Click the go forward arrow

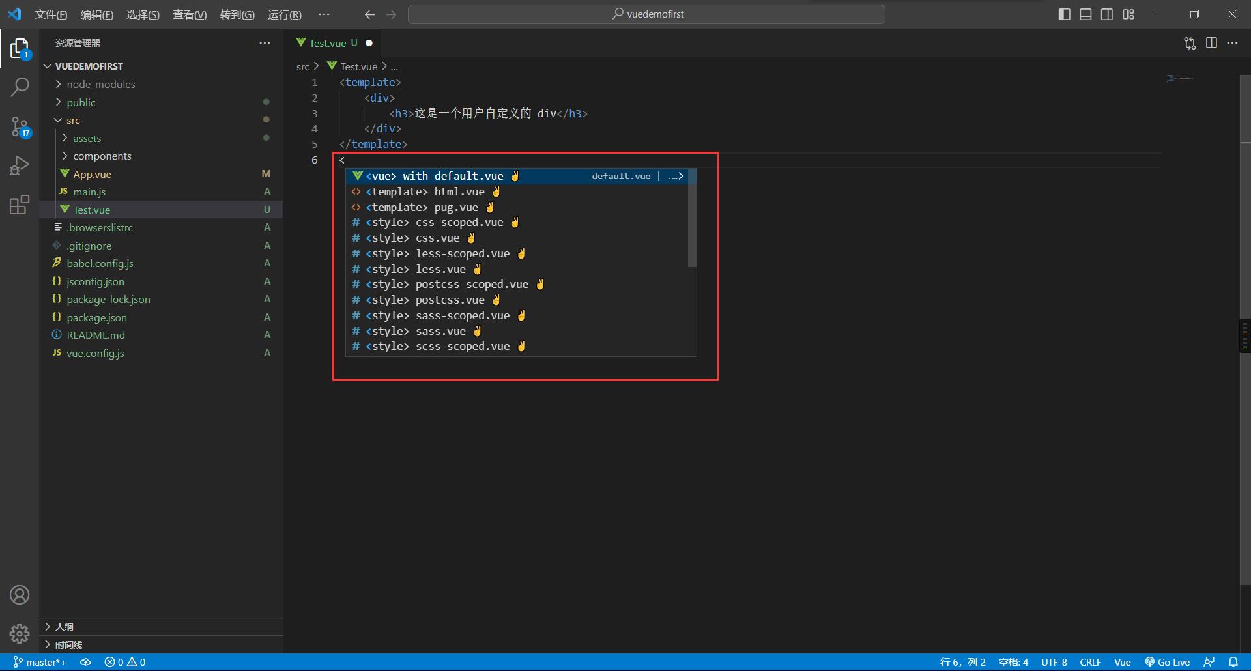click(x=391, y=14)
